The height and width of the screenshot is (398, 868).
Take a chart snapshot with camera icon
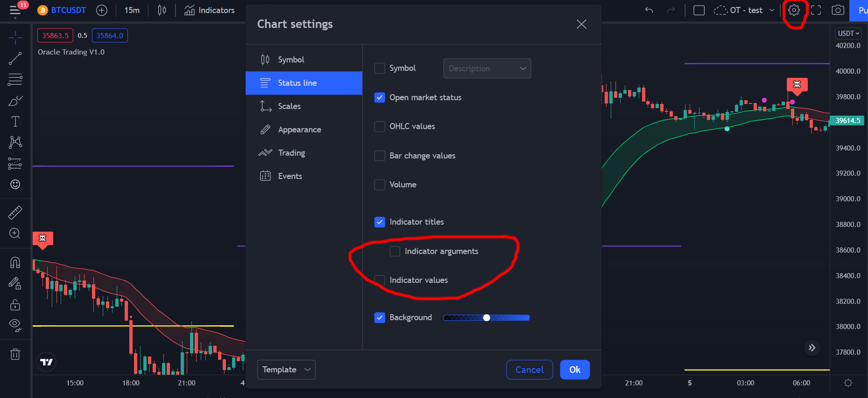tap(838, 10)
